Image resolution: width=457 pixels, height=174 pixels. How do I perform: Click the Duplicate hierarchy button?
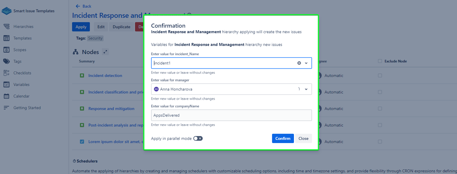121,27
